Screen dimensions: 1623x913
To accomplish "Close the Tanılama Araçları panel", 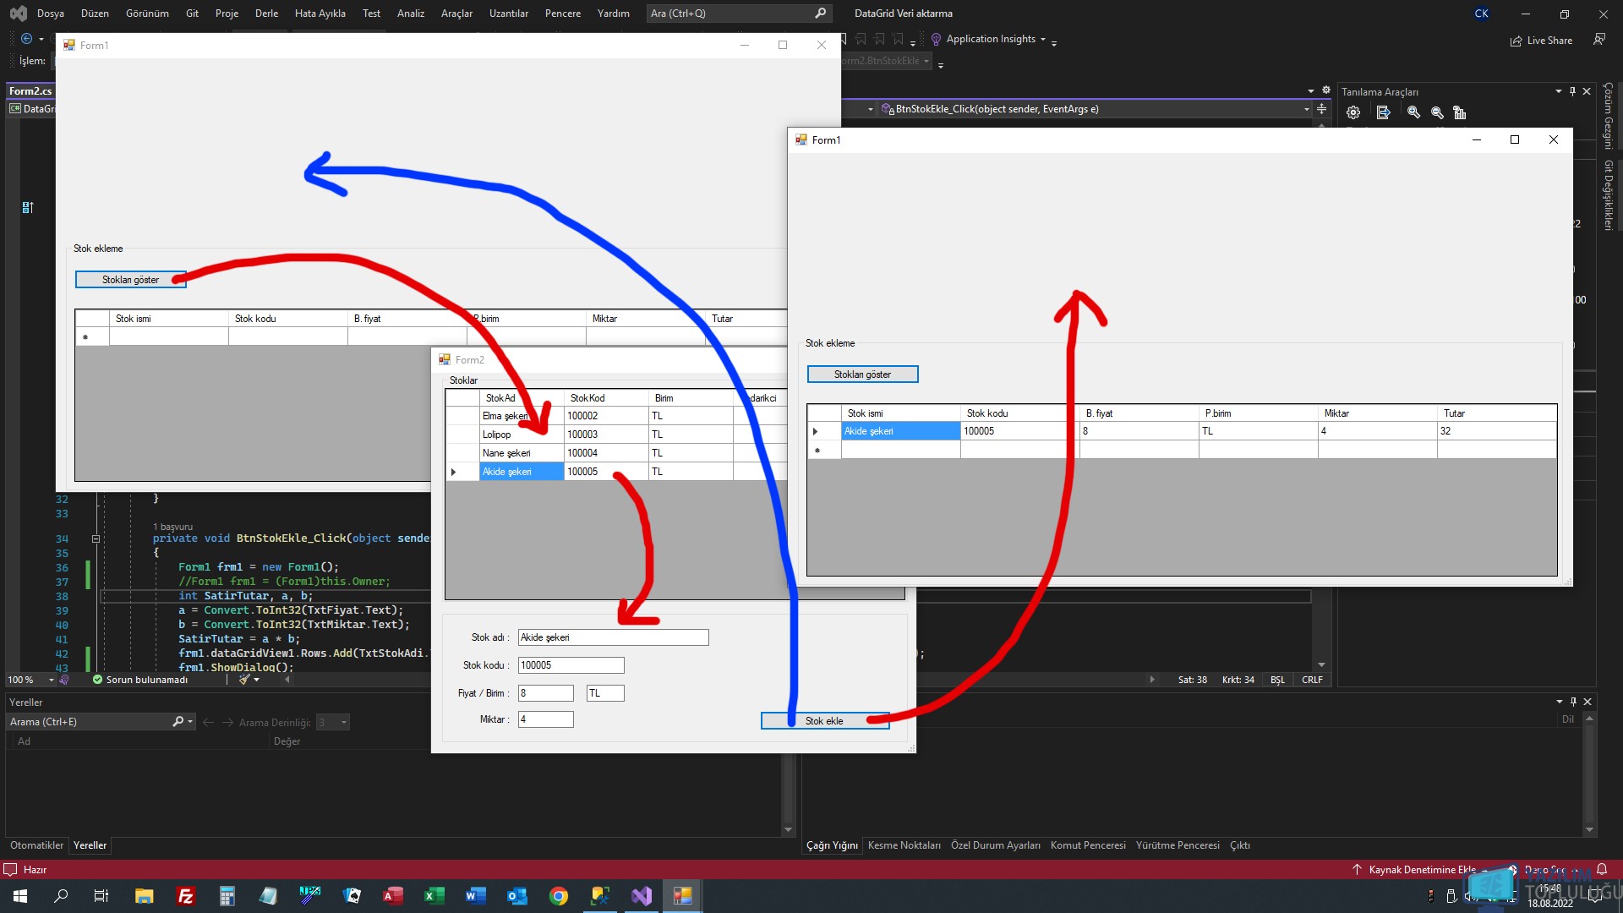I will click(1587, 91).
